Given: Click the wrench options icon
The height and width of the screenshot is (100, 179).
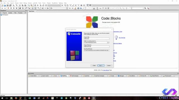Looking at the screenshot, I should (148, 8).
